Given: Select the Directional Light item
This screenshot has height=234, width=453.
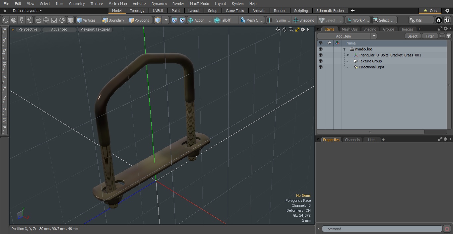Looking at the screenshot, I should click(x=371, y=67).
